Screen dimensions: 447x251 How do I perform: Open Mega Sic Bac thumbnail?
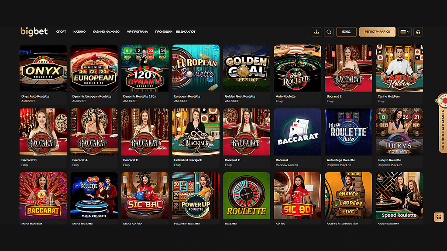(x=145, y=196)
